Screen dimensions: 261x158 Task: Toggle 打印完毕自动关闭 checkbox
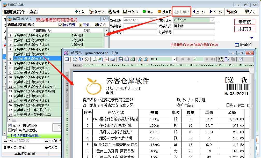click(x=10, y=130)
